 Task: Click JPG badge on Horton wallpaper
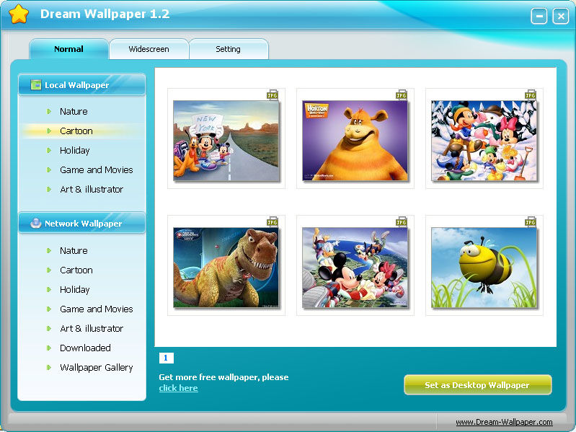point(402,95)
